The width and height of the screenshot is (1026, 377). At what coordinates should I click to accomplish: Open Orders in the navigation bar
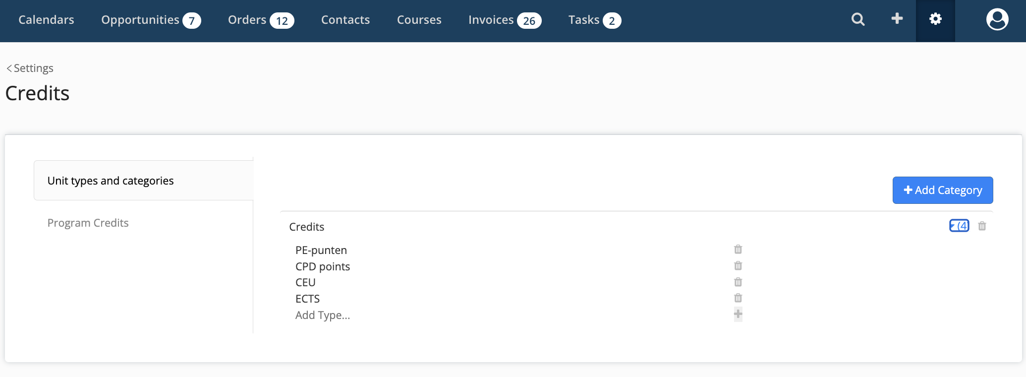pos(247,20)
